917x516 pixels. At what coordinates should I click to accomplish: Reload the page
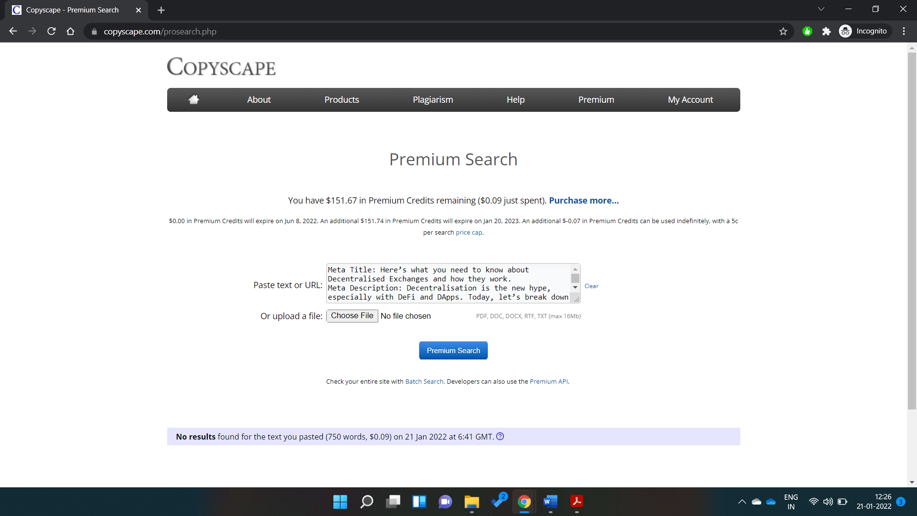point(52,31)
